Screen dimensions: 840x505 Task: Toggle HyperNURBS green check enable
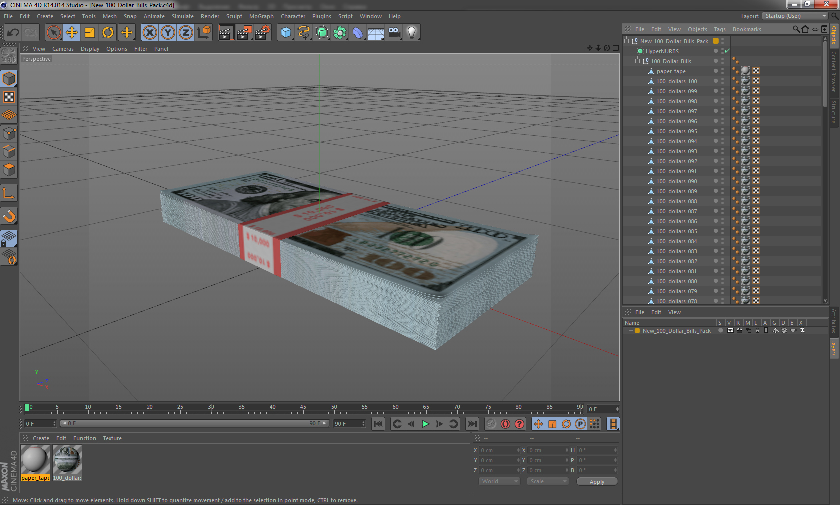727,51
